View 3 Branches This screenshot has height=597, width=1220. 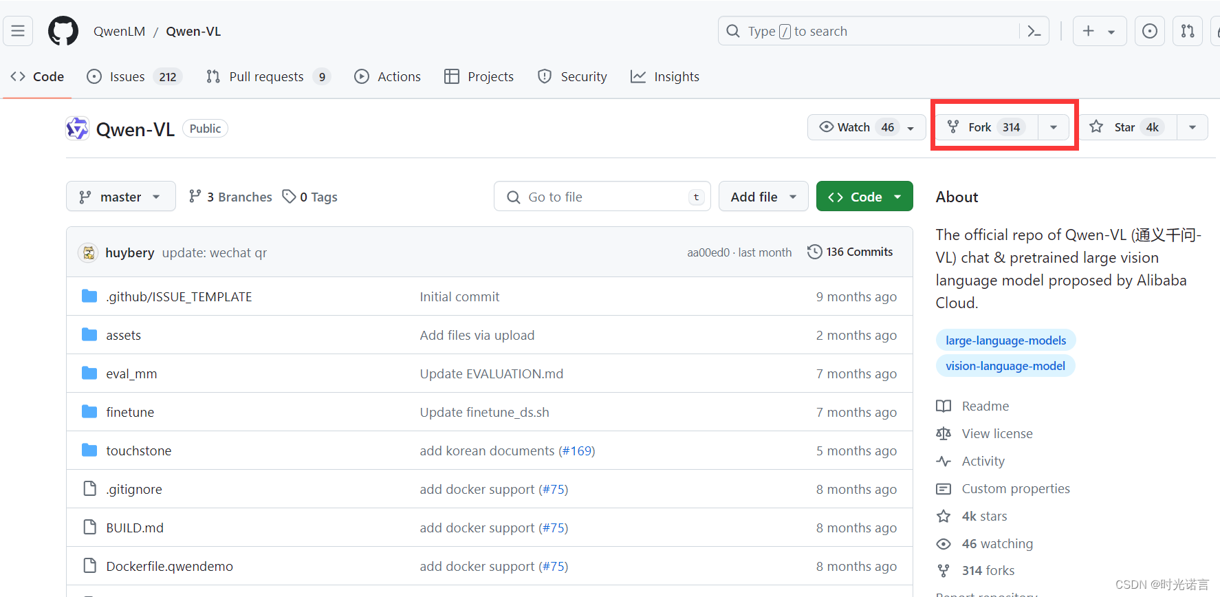point(230,197)
